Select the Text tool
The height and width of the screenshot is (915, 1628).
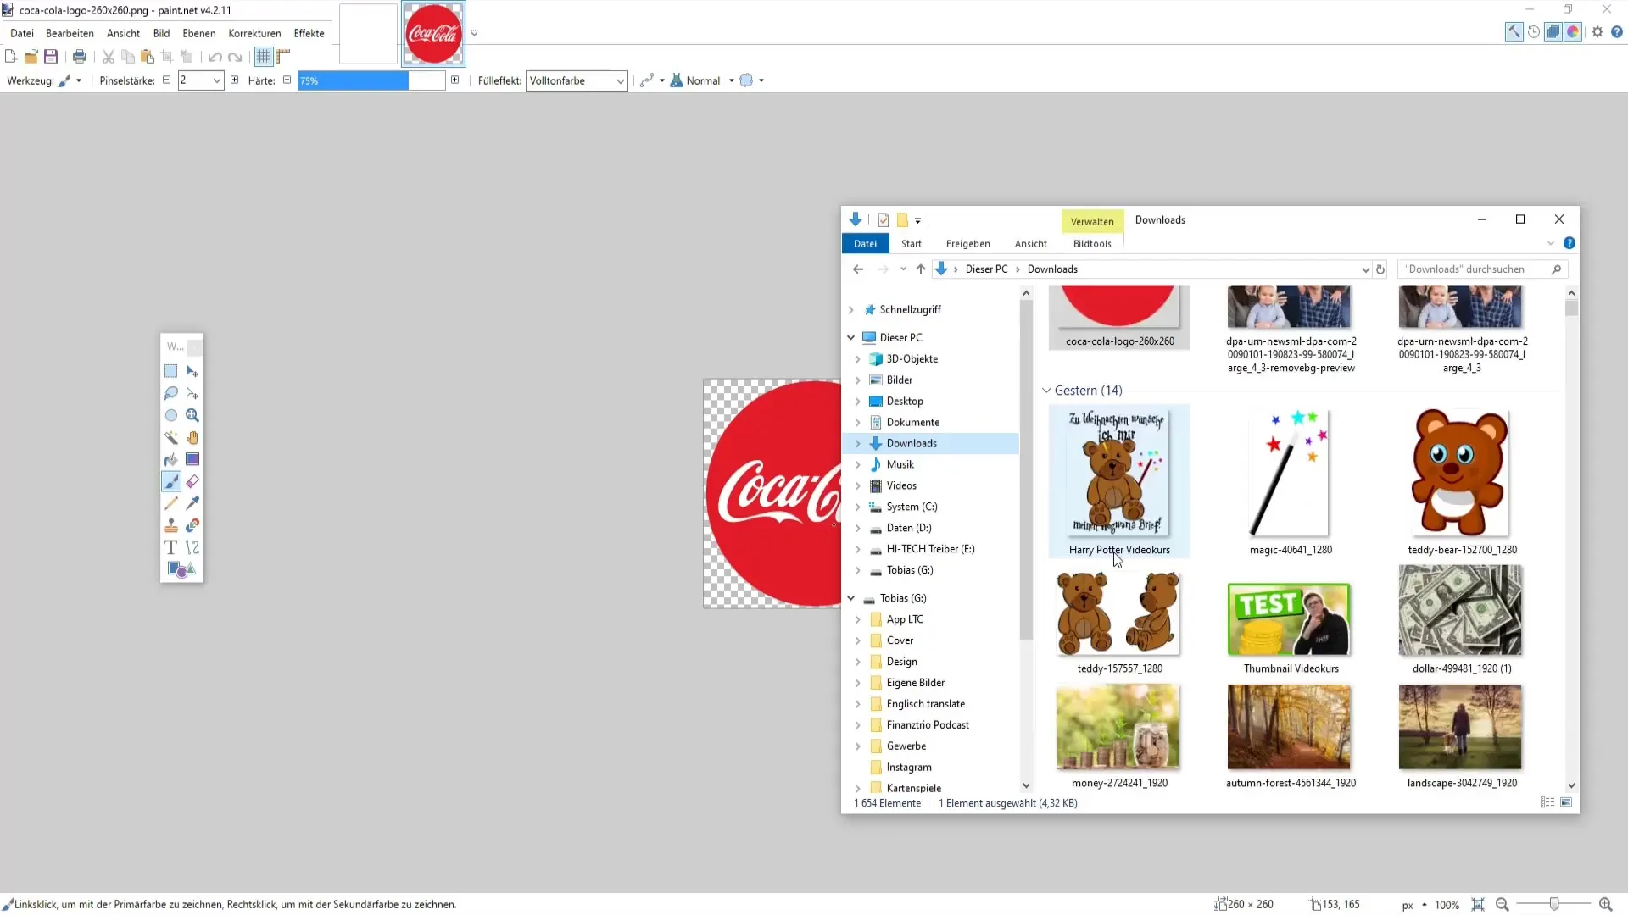170,547
